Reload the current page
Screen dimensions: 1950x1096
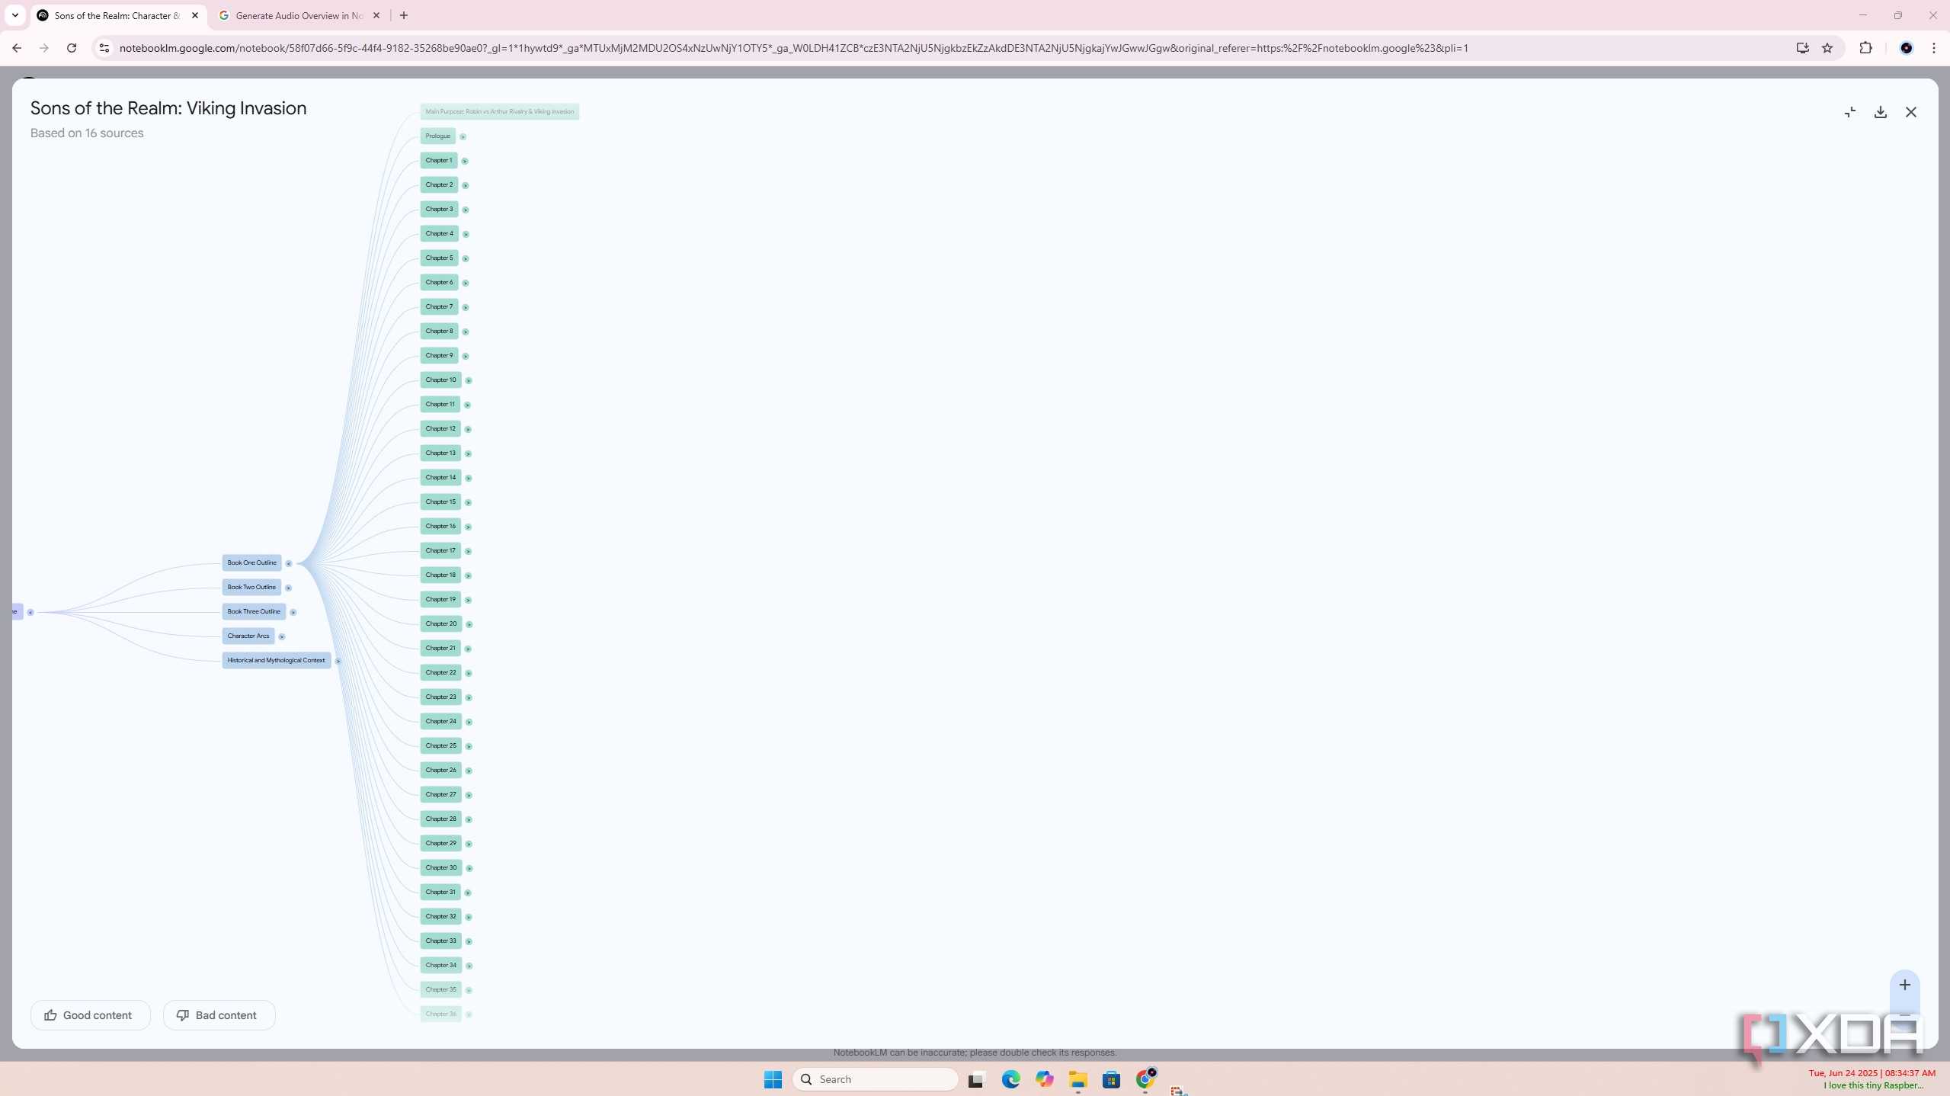tap(72, 48)
